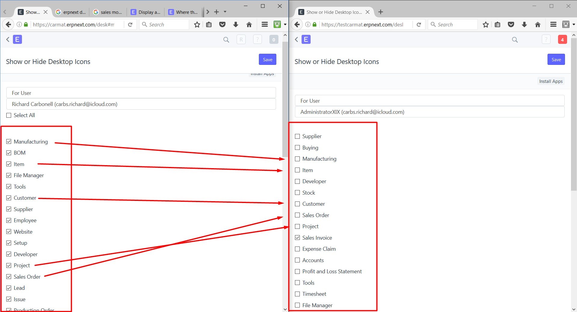Viewport: 577px width, 312px height.
Task: Open downloads arrow in right window
Action: (x=524, y=25)
